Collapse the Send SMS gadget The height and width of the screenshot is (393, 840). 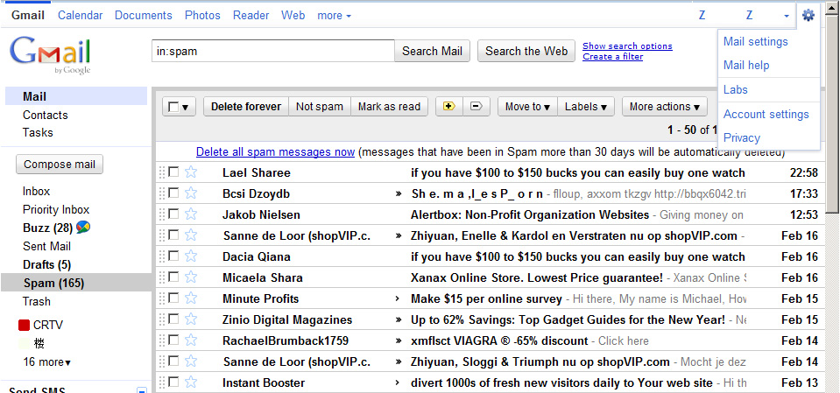point(141,390)
